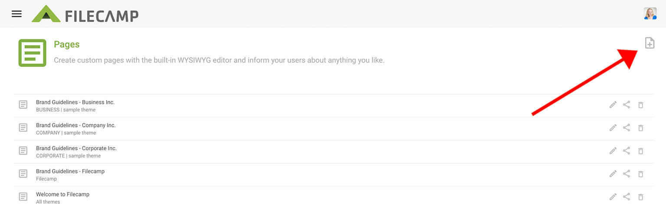Share the Brand Guidelines - Business Inc. page

[627, 104]
